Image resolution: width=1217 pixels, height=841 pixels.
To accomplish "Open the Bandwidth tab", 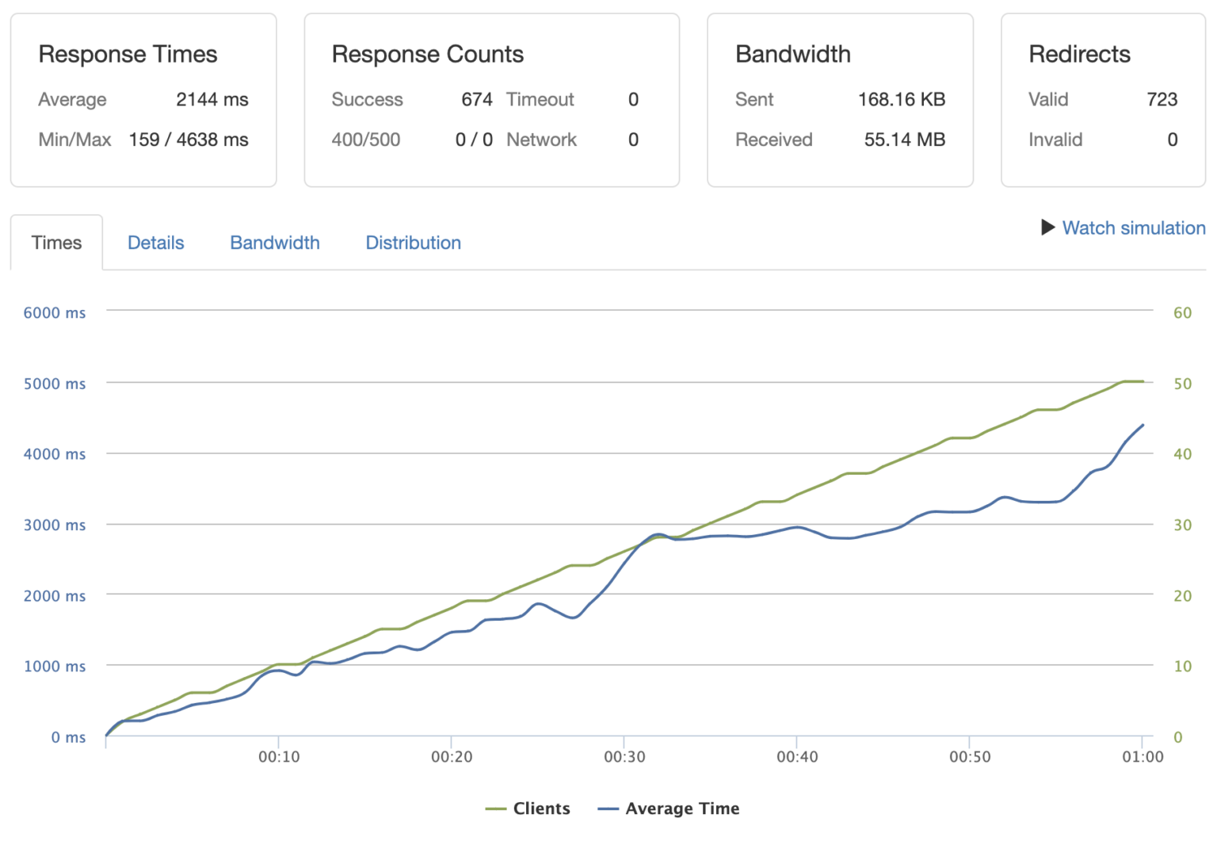I will (274, 243).
